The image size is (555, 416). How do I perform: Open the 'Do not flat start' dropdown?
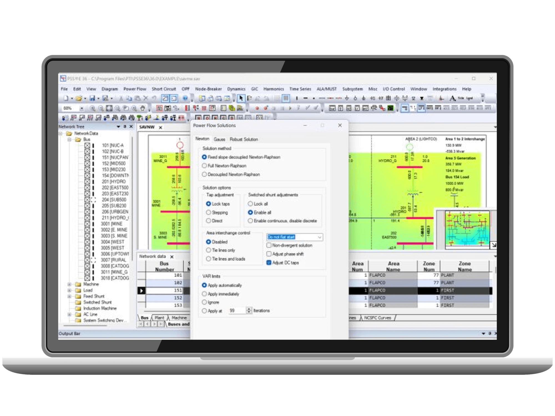click(x=320, y=237)
